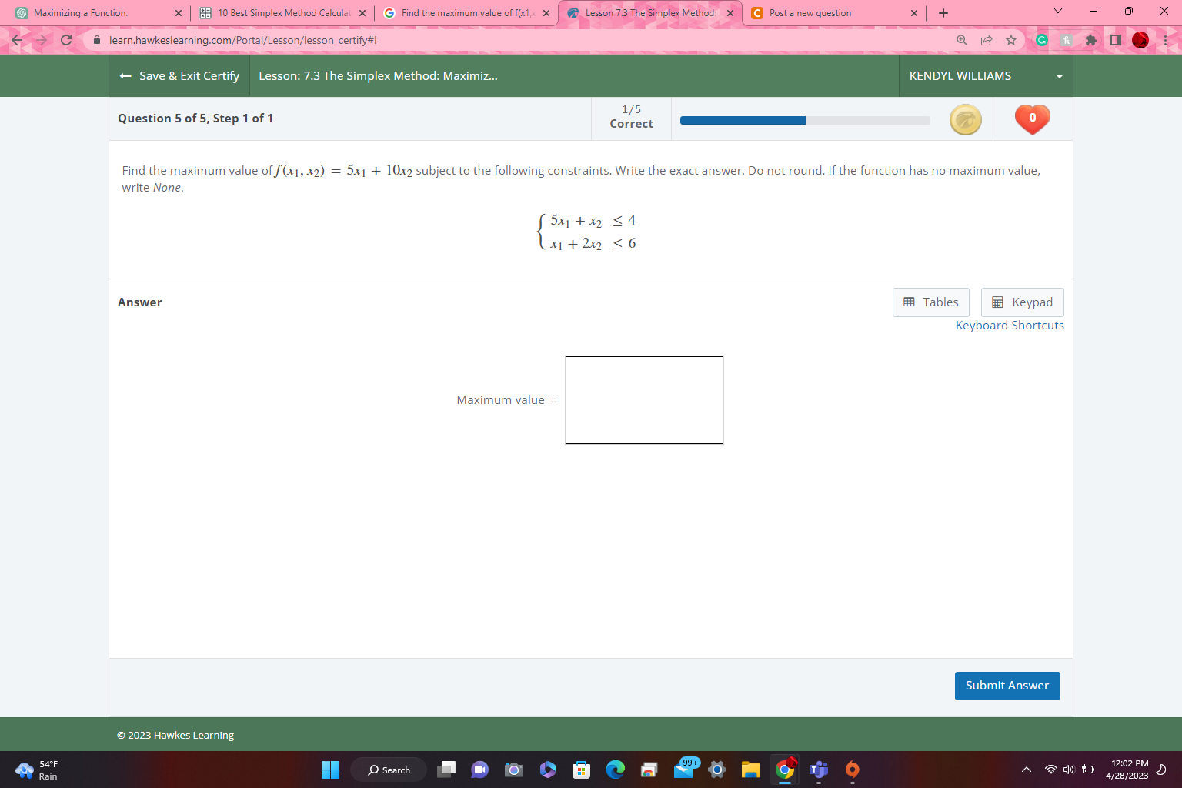1182x788 pixels.
Task: Open the Tables button
Action: tap(931, 302)
